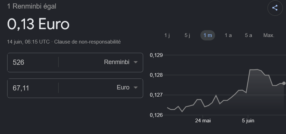Show the 5 a chart range
This screenshot has height=134, width=286.
[248, 35]
